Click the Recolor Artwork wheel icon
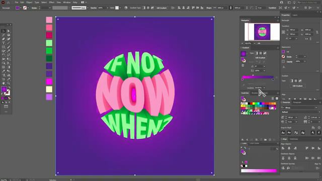 [x=126, y=8]
